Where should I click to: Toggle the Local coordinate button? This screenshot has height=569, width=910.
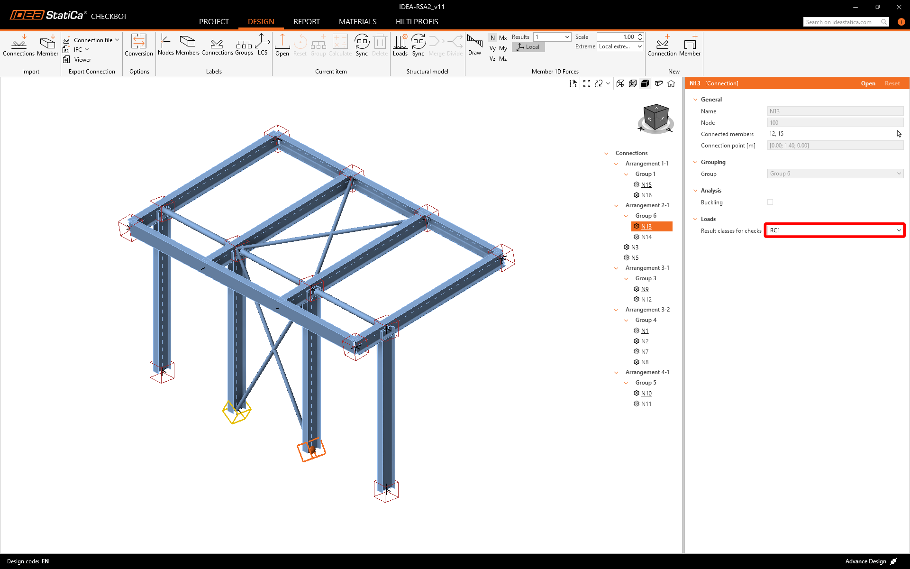click(x=528, y=47)
